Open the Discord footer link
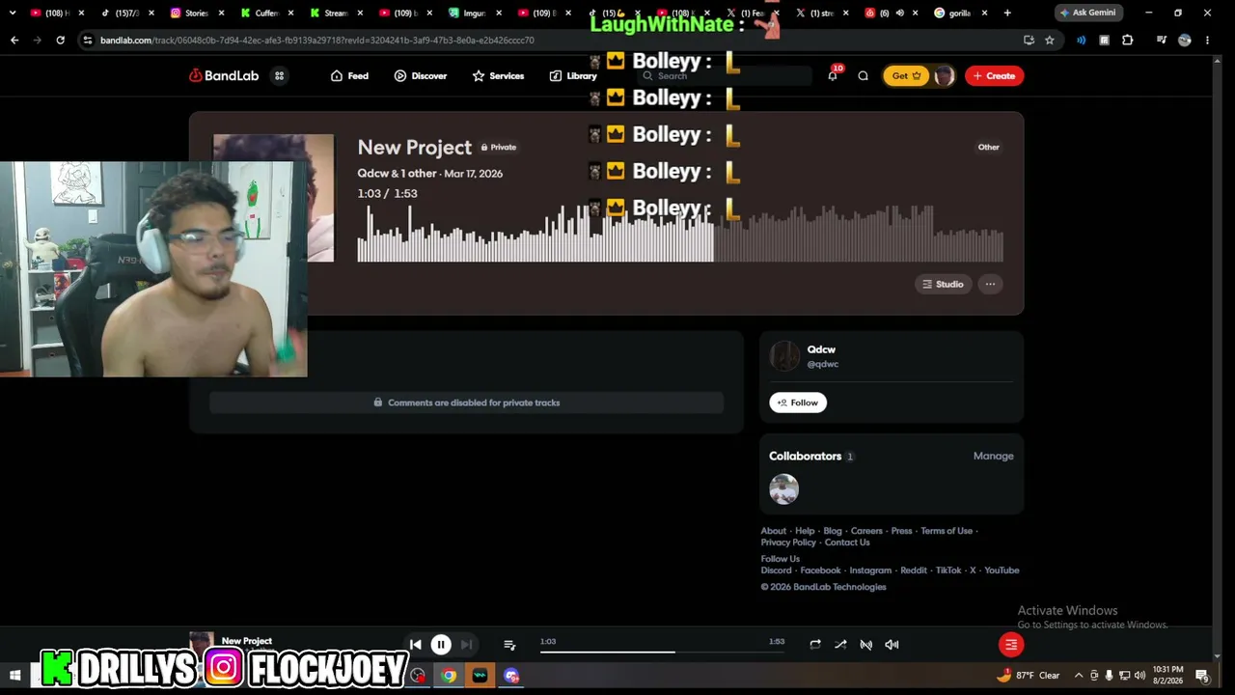Screen dimensions: 1235x695 (x=776, y=570)
